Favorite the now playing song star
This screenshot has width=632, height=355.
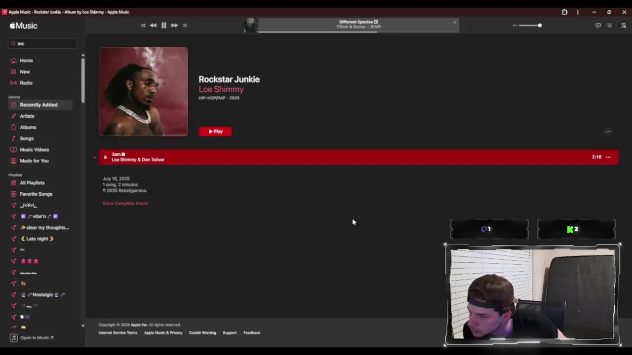click(x=455, y=22)
